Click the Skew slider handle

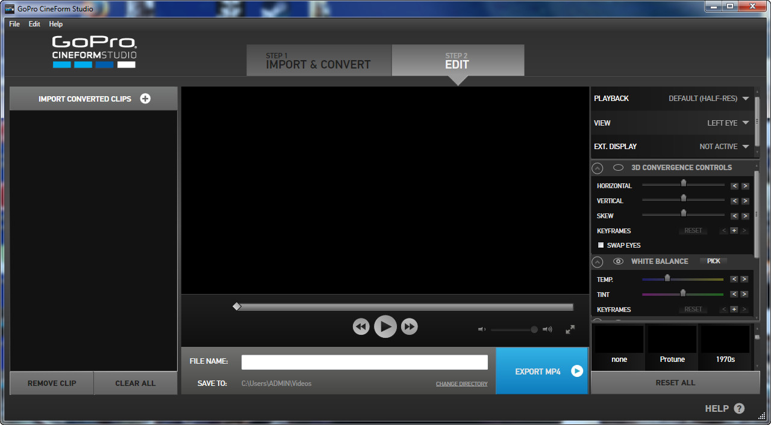pos(684,213)
